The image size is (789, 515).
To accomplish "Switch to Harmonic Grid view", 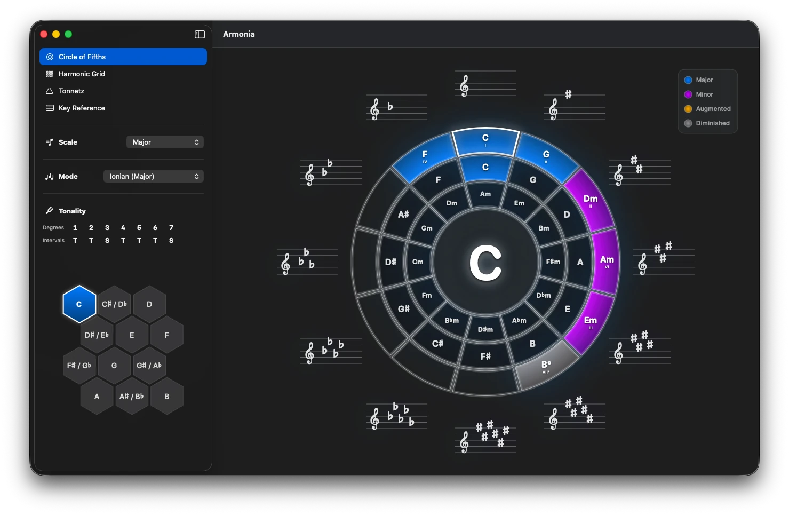I will pos(123,74).
